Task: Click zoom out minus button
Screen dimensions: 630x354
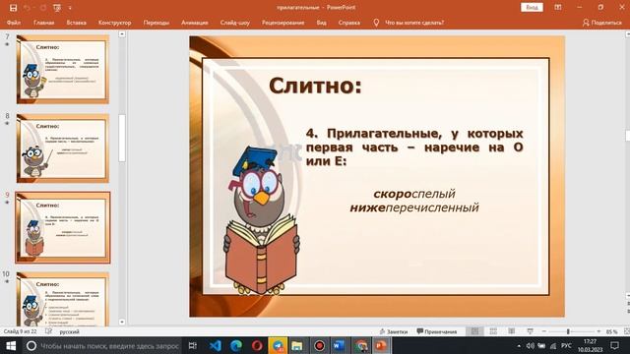Action: pyautogui.click(x=544, y=331)
